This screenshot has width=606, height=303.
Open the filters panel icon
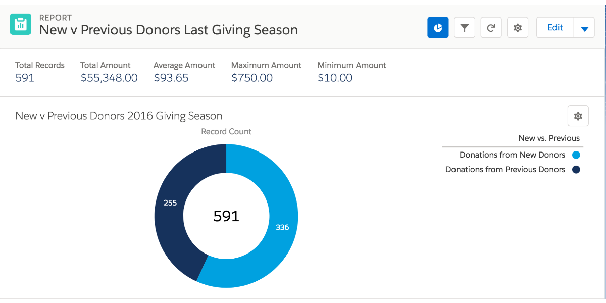click(x=464, y=27)
